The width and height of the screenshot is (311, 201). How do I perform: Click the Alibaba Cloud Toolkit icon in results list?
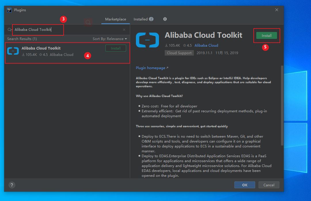[x=13, y=51]
